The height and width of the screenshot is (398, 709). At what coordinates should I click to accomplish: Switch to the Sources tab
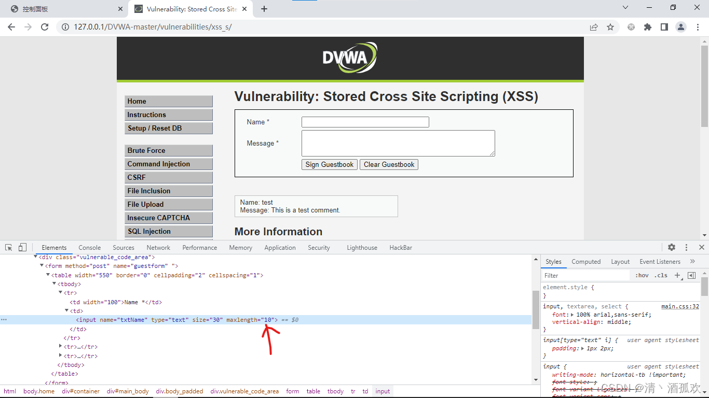124,247
